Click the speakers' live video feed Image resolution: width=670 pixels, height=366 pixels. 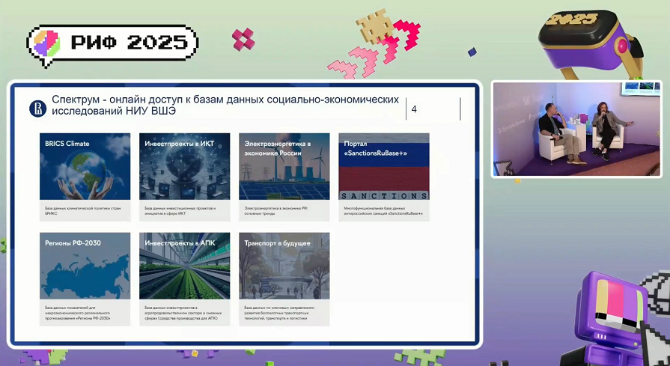point(576,129)
